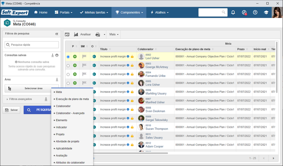Click info icon in Sergei Tekowisky row
This screenshot has height=166, width=283.
[x=128, y=118]
